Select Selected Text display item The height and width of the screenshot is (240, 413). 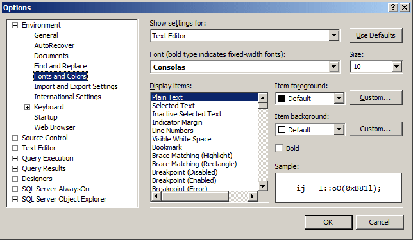pos(205,106)
